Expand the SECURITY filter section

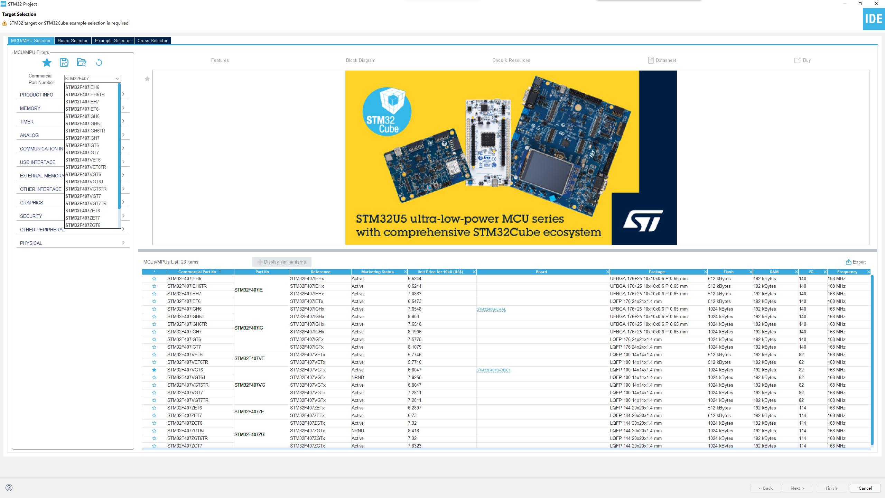(123, 216)
